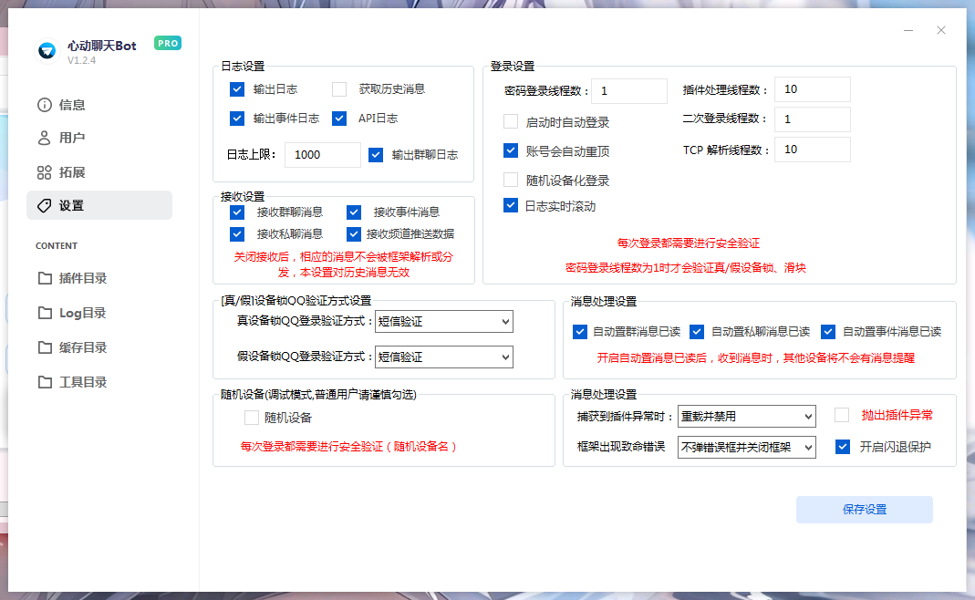Click the 日志上限 input field

click(x=321, y=155)
